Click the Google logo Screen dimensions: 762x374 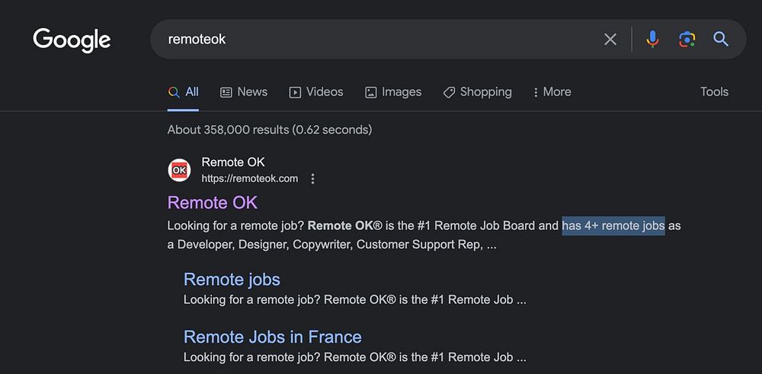[72, 40]
